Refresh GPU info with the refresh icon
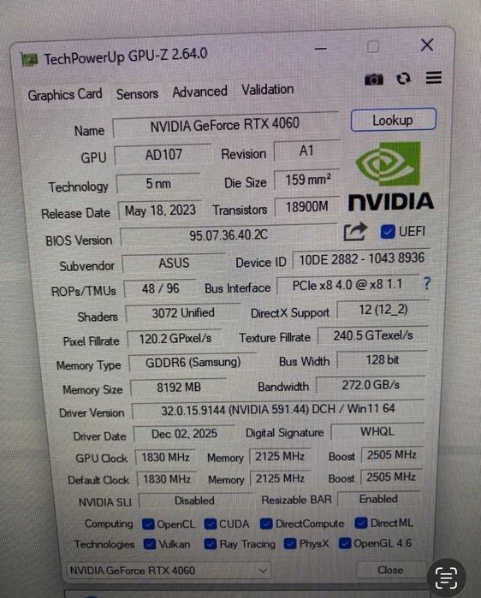The image size is (481, 598). tap(403, 79)
